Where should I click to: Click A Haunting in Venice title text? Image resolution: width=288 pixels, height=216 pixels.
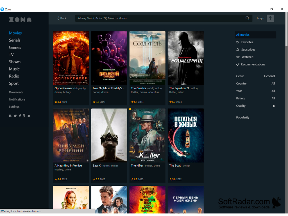(68, 165)
